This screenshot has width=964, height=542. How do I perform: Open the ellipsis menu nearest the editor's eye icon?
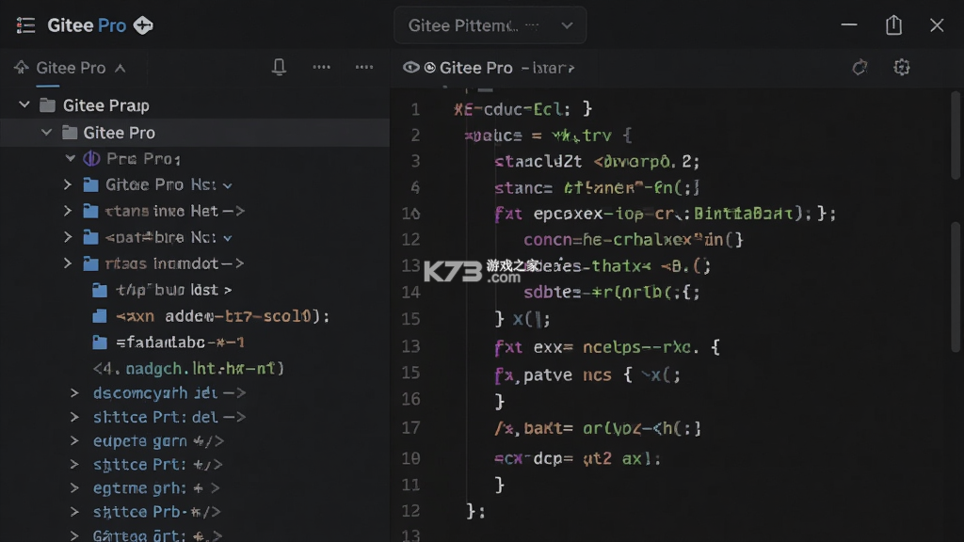tap(364, 67)
